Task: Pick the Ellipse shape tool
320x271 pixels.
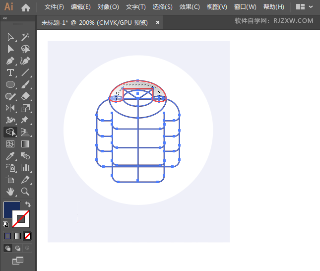Action: [10, 85]
